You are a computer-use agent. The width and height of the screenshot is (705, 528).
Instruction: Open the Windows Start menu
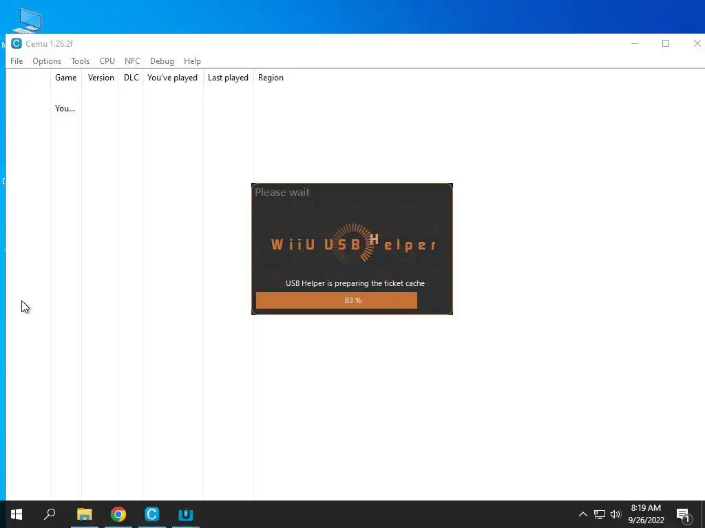[x=17, y=514]
